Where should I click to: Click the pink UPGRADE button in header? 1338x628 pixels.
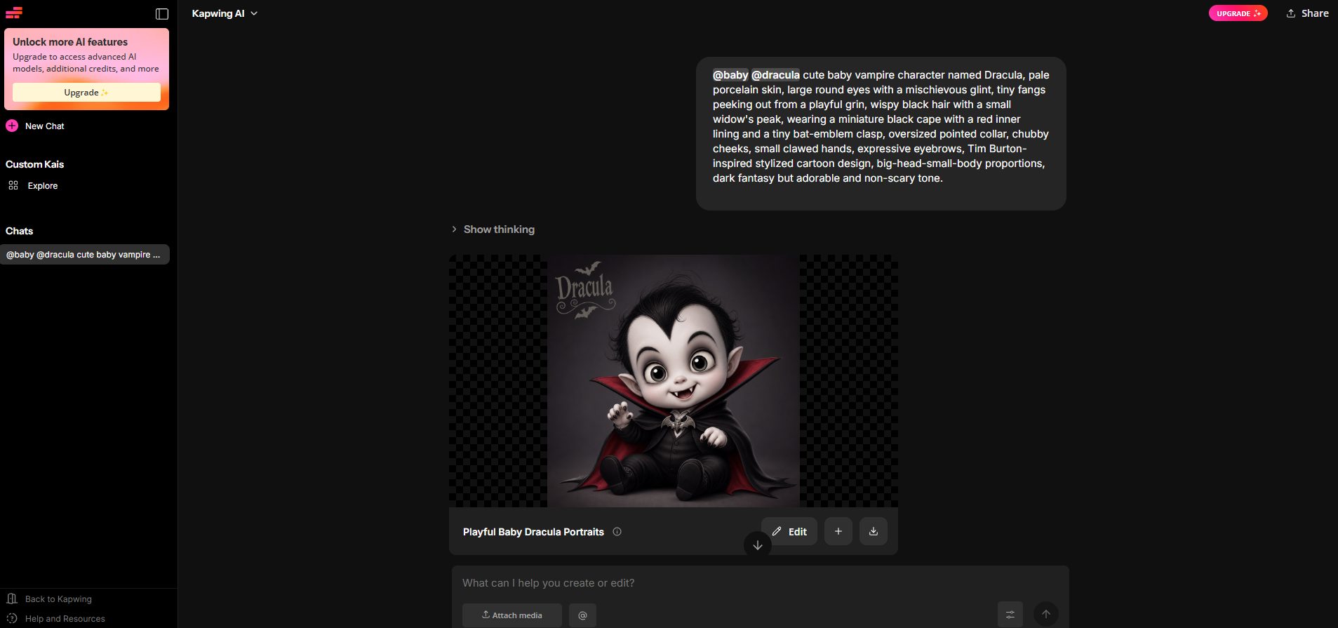[1238, 13]
